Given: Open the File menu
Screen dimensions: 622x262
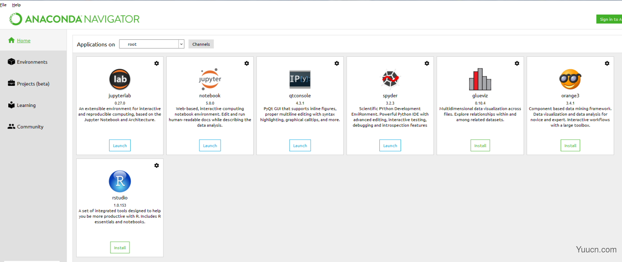Looking at the screenshot, I should pos(3,5).
